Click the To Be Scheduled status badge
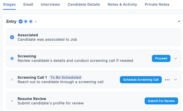 pyautogui.click(x=66, y=77)
